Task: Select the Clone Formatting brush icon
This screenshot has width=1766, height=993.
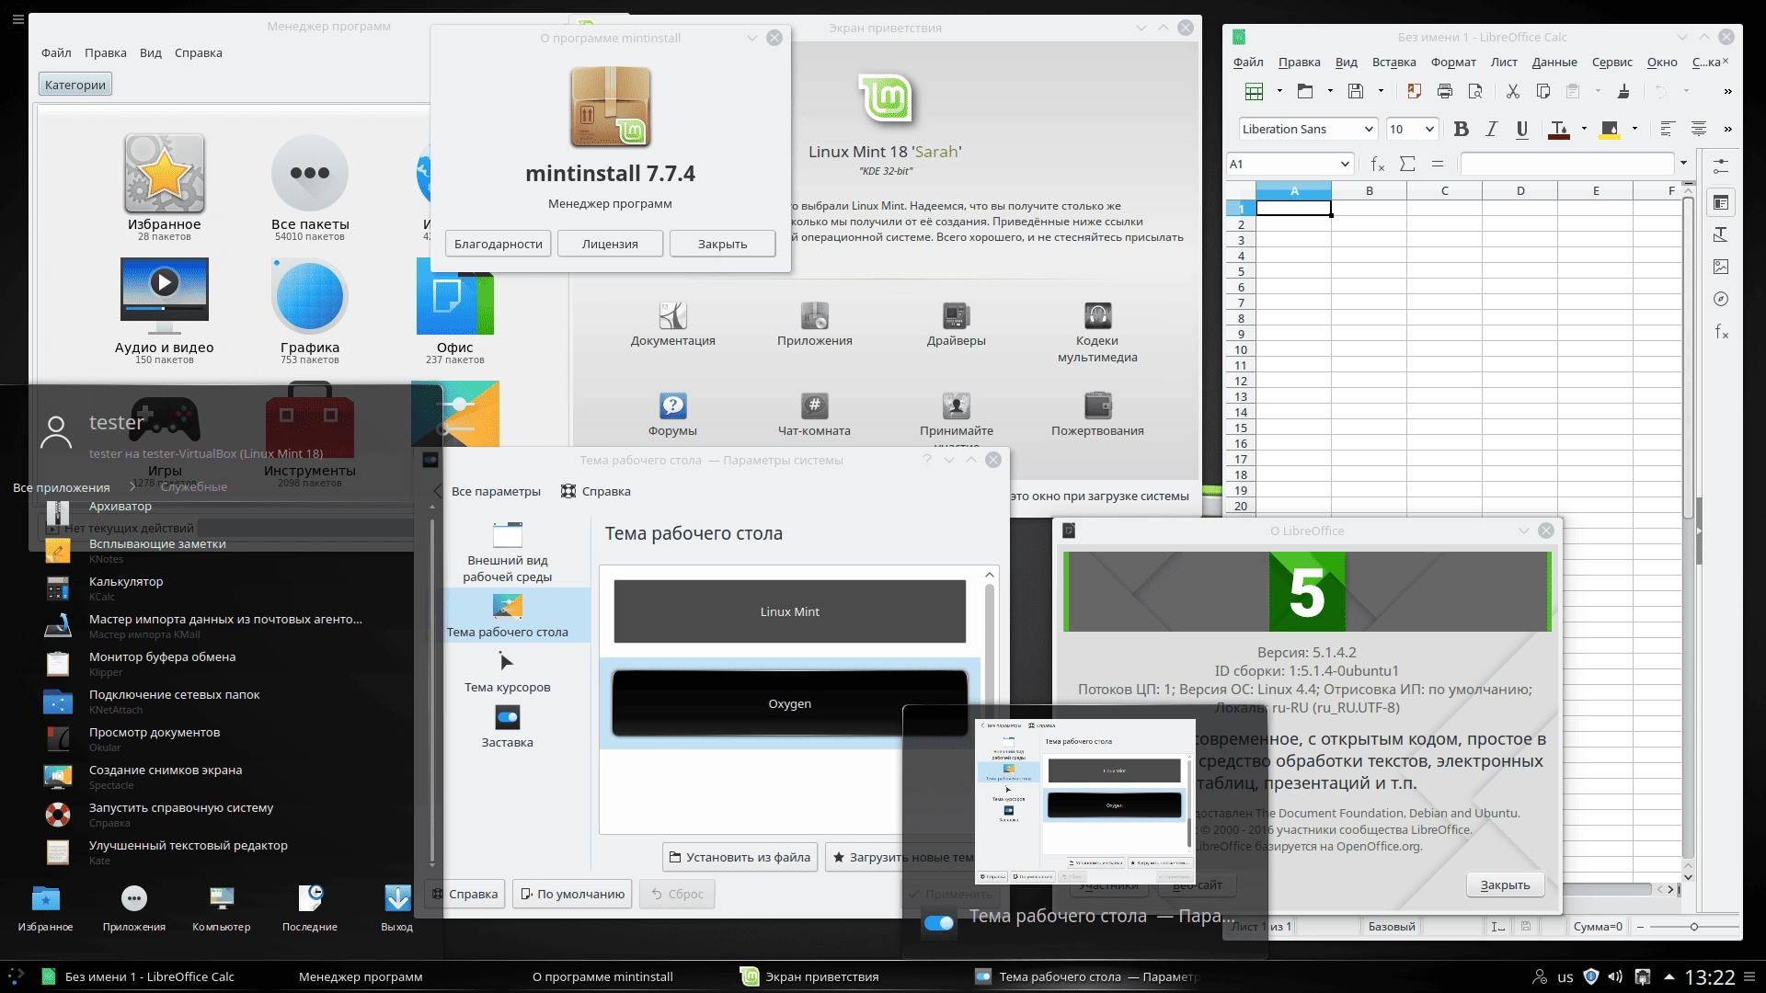Action: (x=1623, y=91)
